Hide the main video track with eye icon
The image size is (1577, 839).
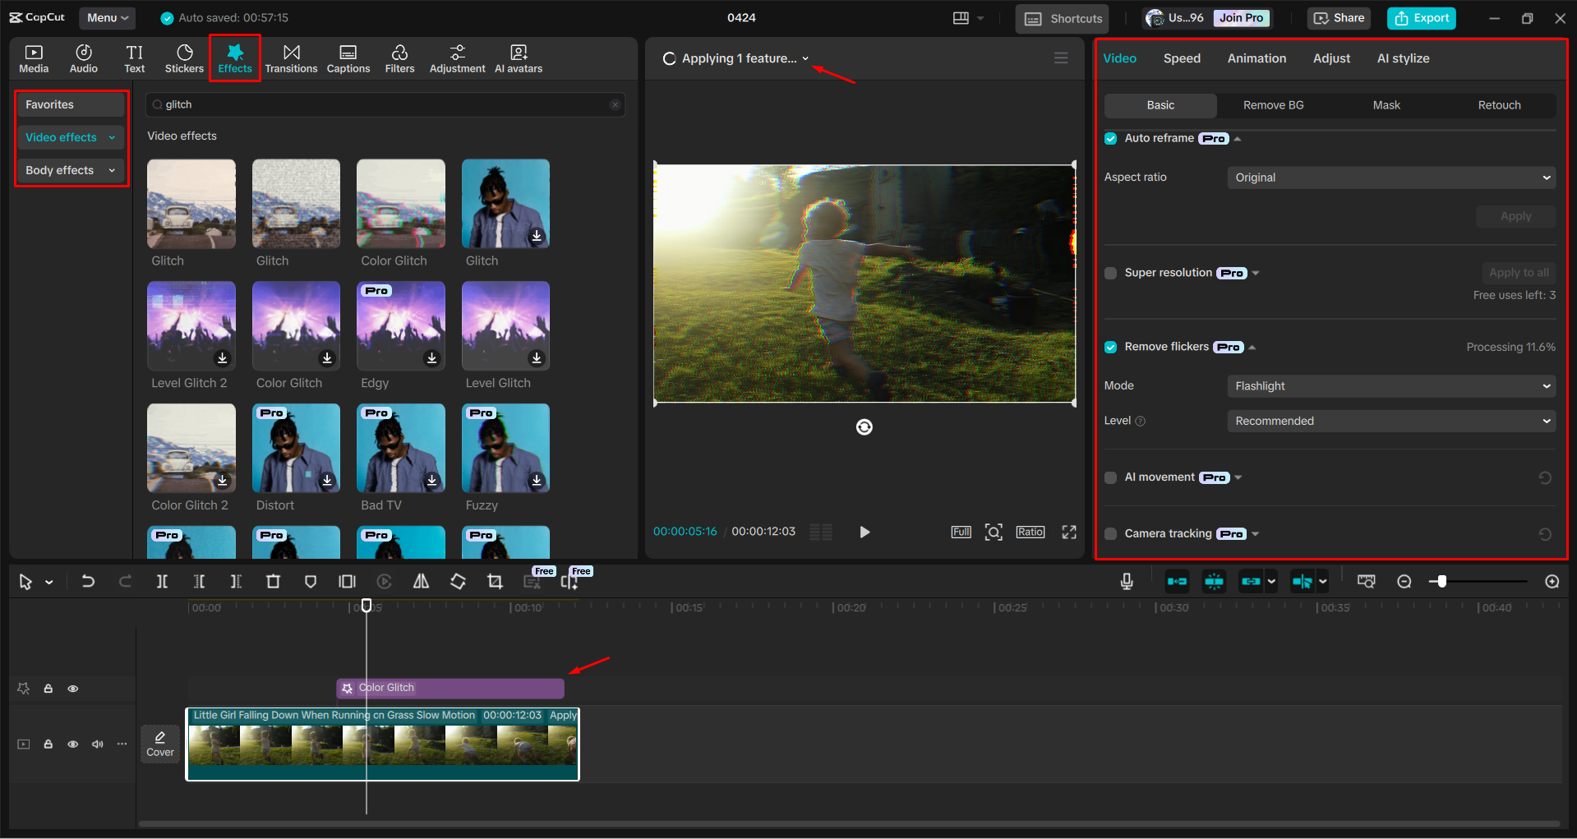pos(73,744)
